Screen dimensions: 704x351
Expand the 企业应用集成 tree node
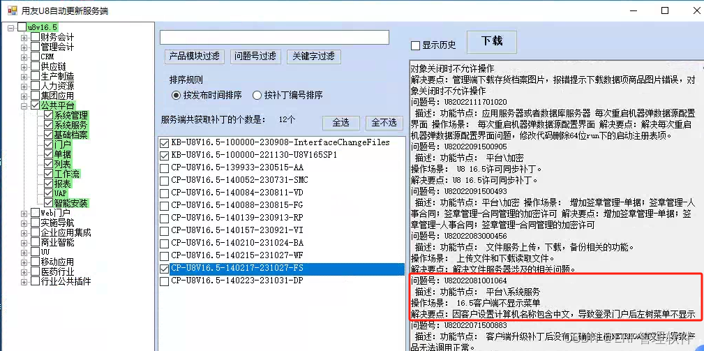click(24, 232)
